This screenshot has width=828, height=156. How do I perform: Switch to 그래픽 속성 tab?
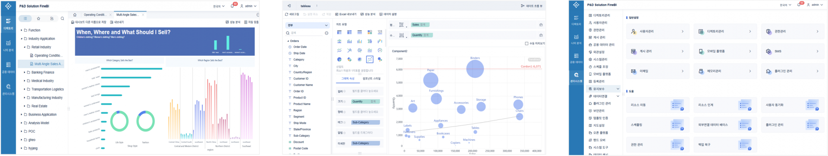[x=348, y=79]
